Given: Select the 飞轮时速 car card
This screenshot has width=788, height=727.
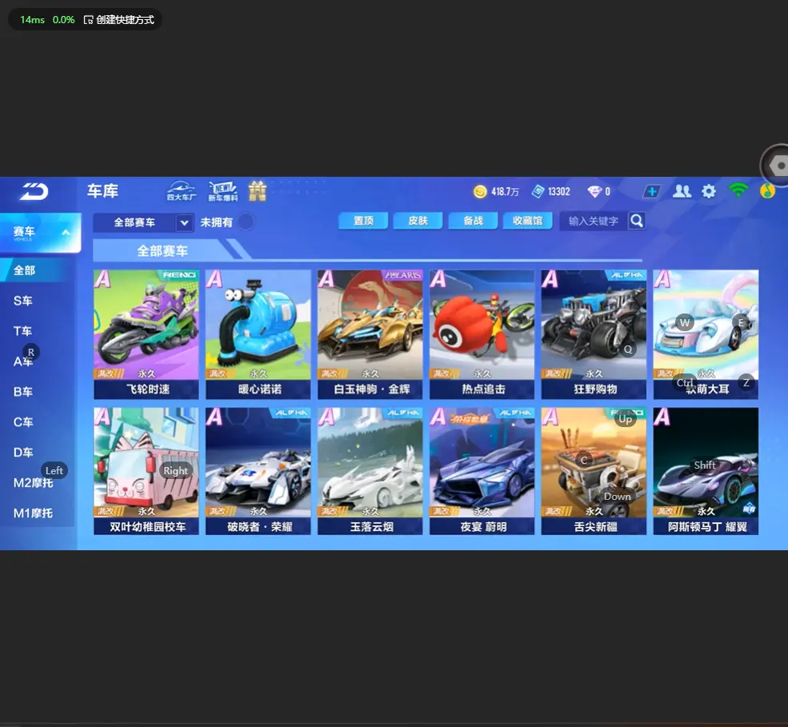Looking at the screenshot, I should (146, 334).
